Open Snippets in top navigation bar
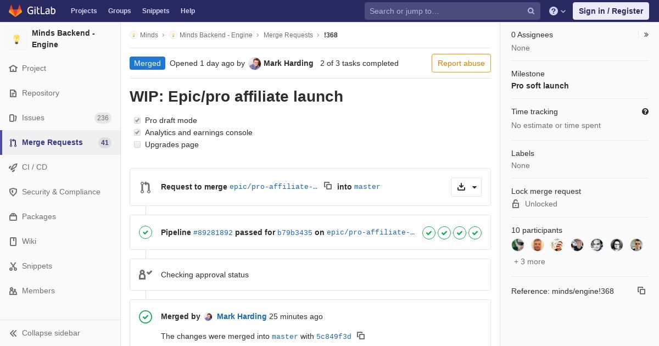Screen dimensions: 659x346 click(x=155, y=11)
